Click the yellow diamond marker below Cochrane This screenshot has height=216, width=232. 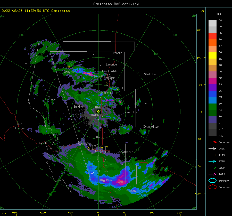(88, 148)
